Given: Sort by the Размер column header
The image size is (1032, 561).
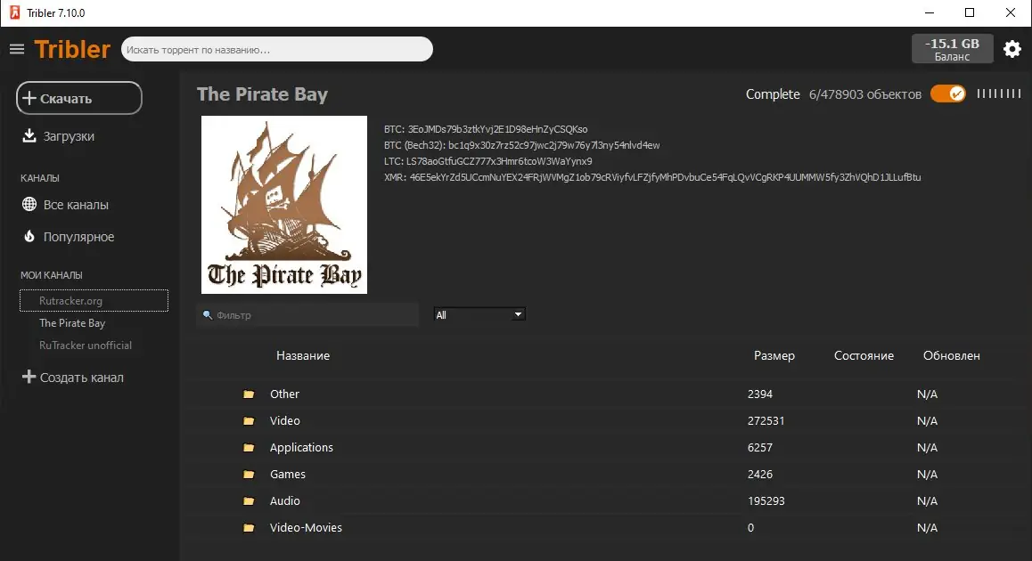Looking at the screenshot, I should click(x=774, y=356).
